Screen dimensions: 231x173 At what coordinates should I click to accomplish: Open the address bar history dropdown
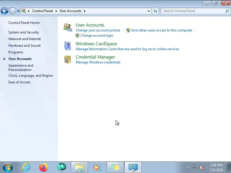[149, 11]
